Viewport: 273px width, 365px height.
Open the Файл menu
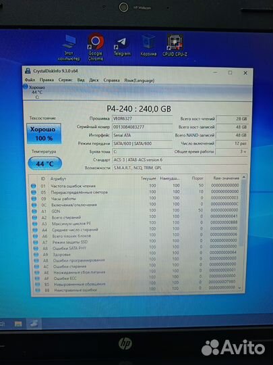[30, 80]
